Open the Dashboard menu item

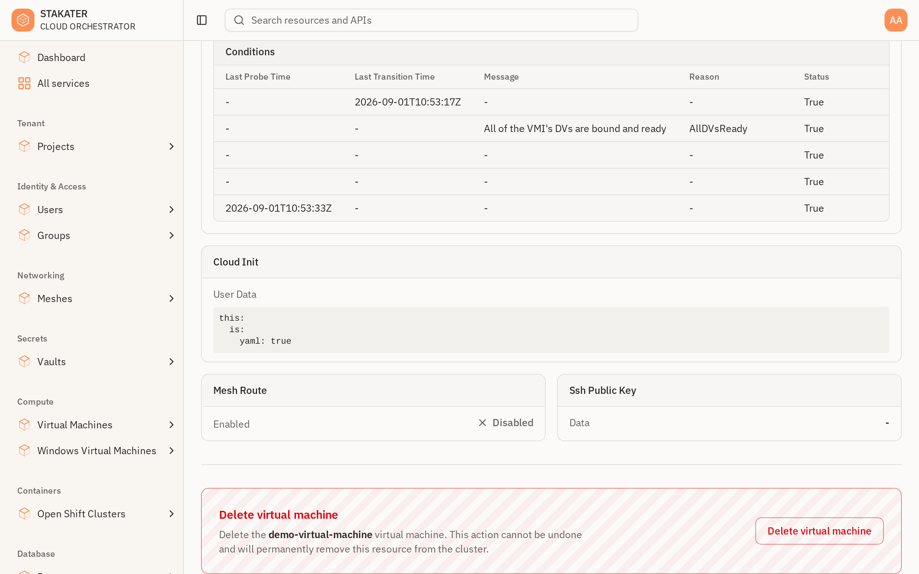[61, 57]
